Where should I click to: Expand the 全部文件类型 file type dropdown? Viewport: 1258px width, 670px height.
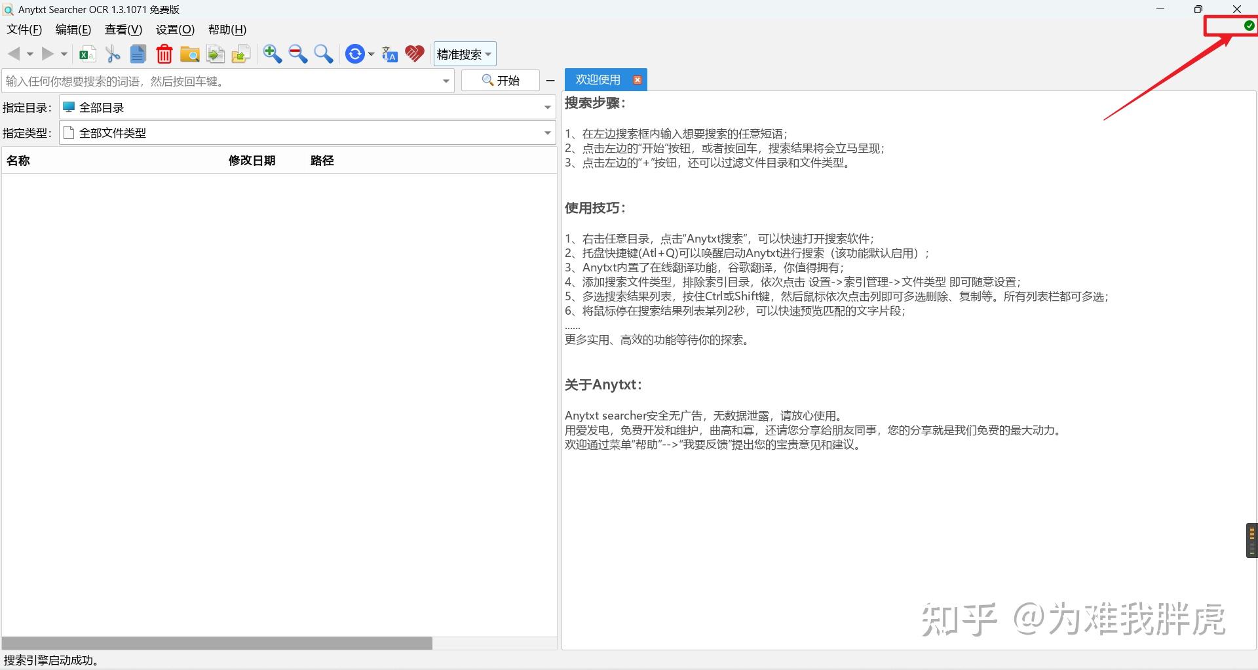(x=547, y=132)
